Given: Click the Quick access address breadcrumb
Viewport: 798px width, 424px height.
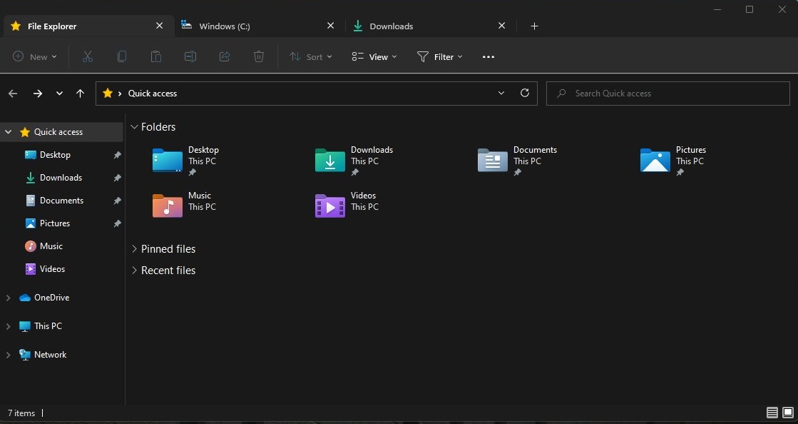Looking at the screenshot, I should (152, 94).
